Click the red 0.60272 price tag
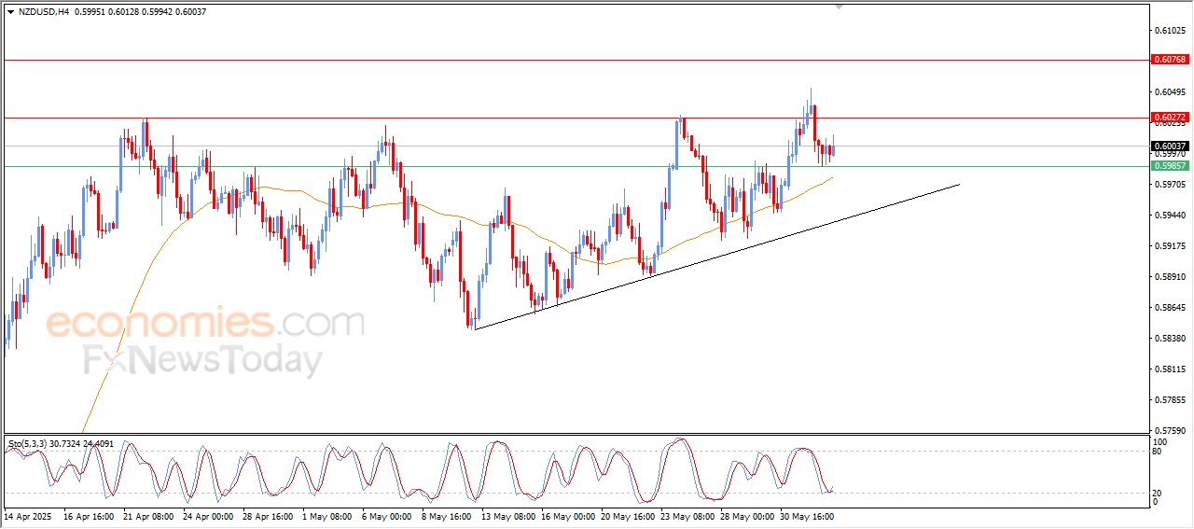Image resolution: width=1194 pixels, height=529 pixels. coord(1170,118)
